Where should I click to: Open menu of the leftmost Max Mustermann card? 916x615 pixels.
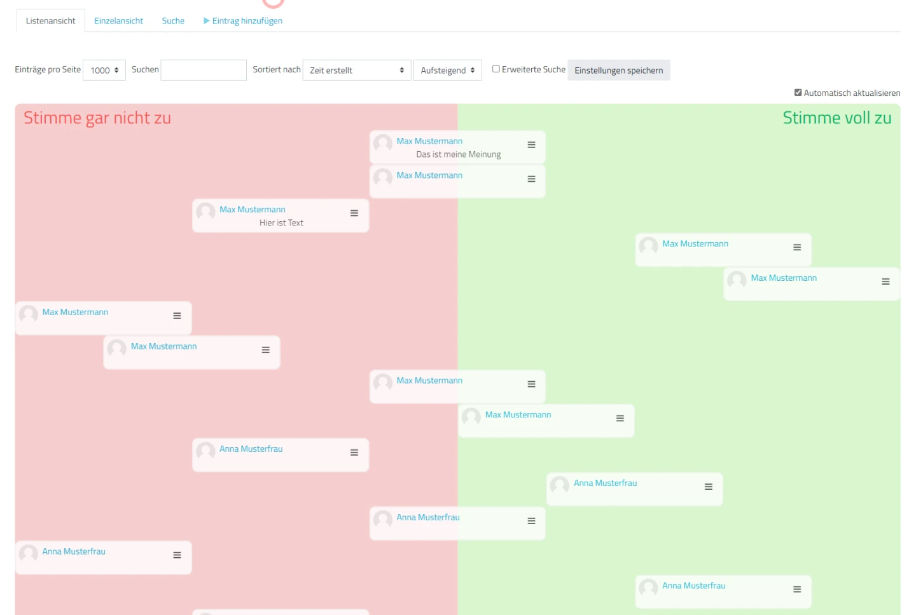pyautogui.click(x=177, y=316)
